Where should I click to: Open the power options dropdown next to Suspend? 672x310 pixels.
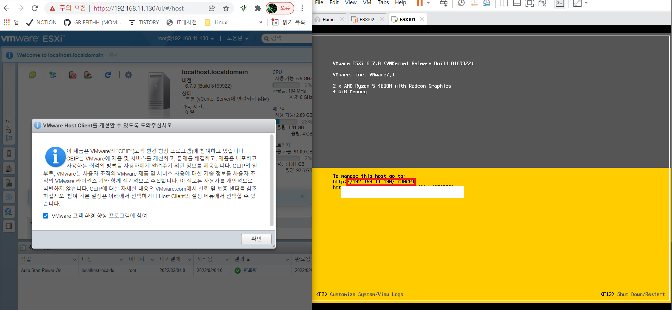[428, 3]
